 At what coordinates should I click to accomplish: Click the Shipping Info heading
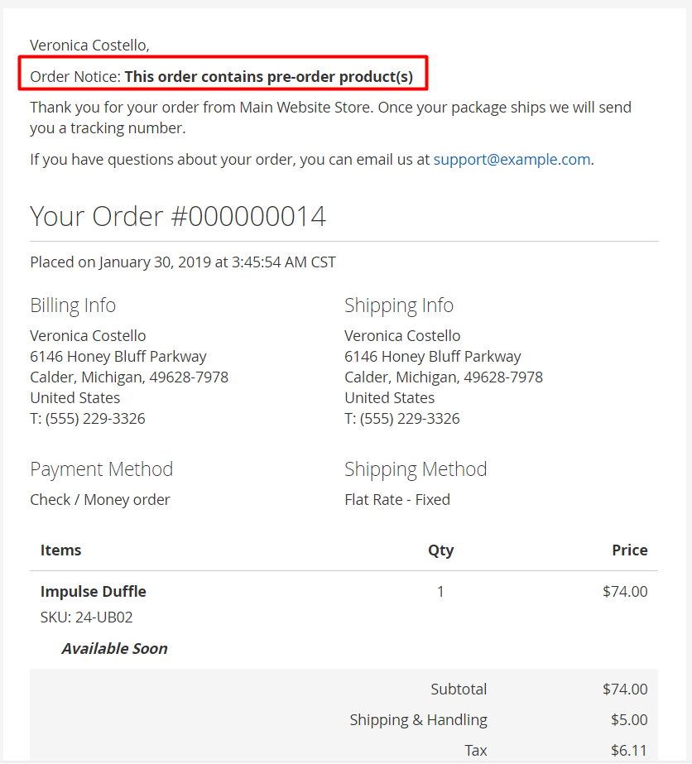click(399, 305)
